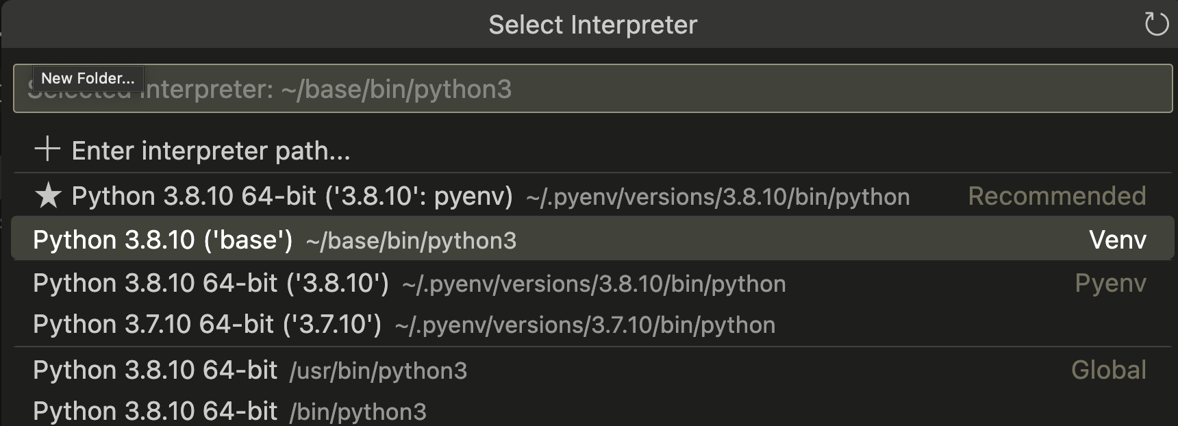Choose Enter interpreter path... option
Viewport: 1178px width, 426px height.
pyautogui.click(x=211, y=151)
